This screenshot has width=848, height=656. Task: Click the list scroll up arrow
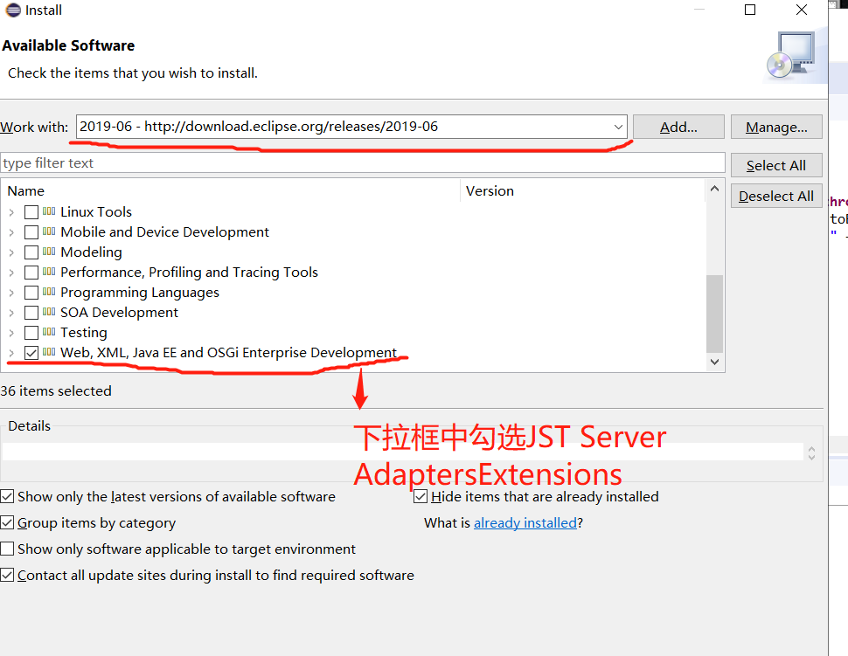tap(714, 188)
